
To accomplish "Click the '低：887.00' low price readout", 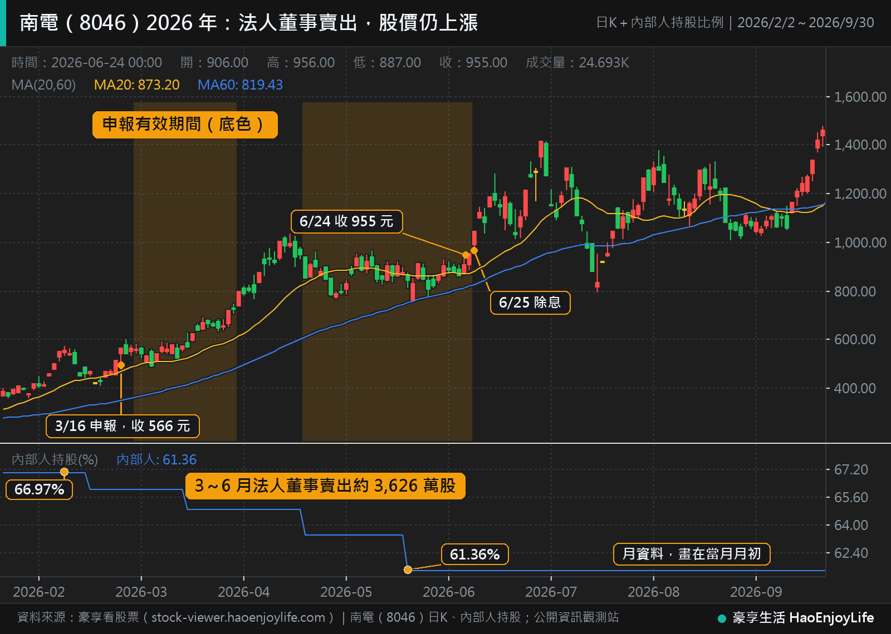I will point(387,62).
